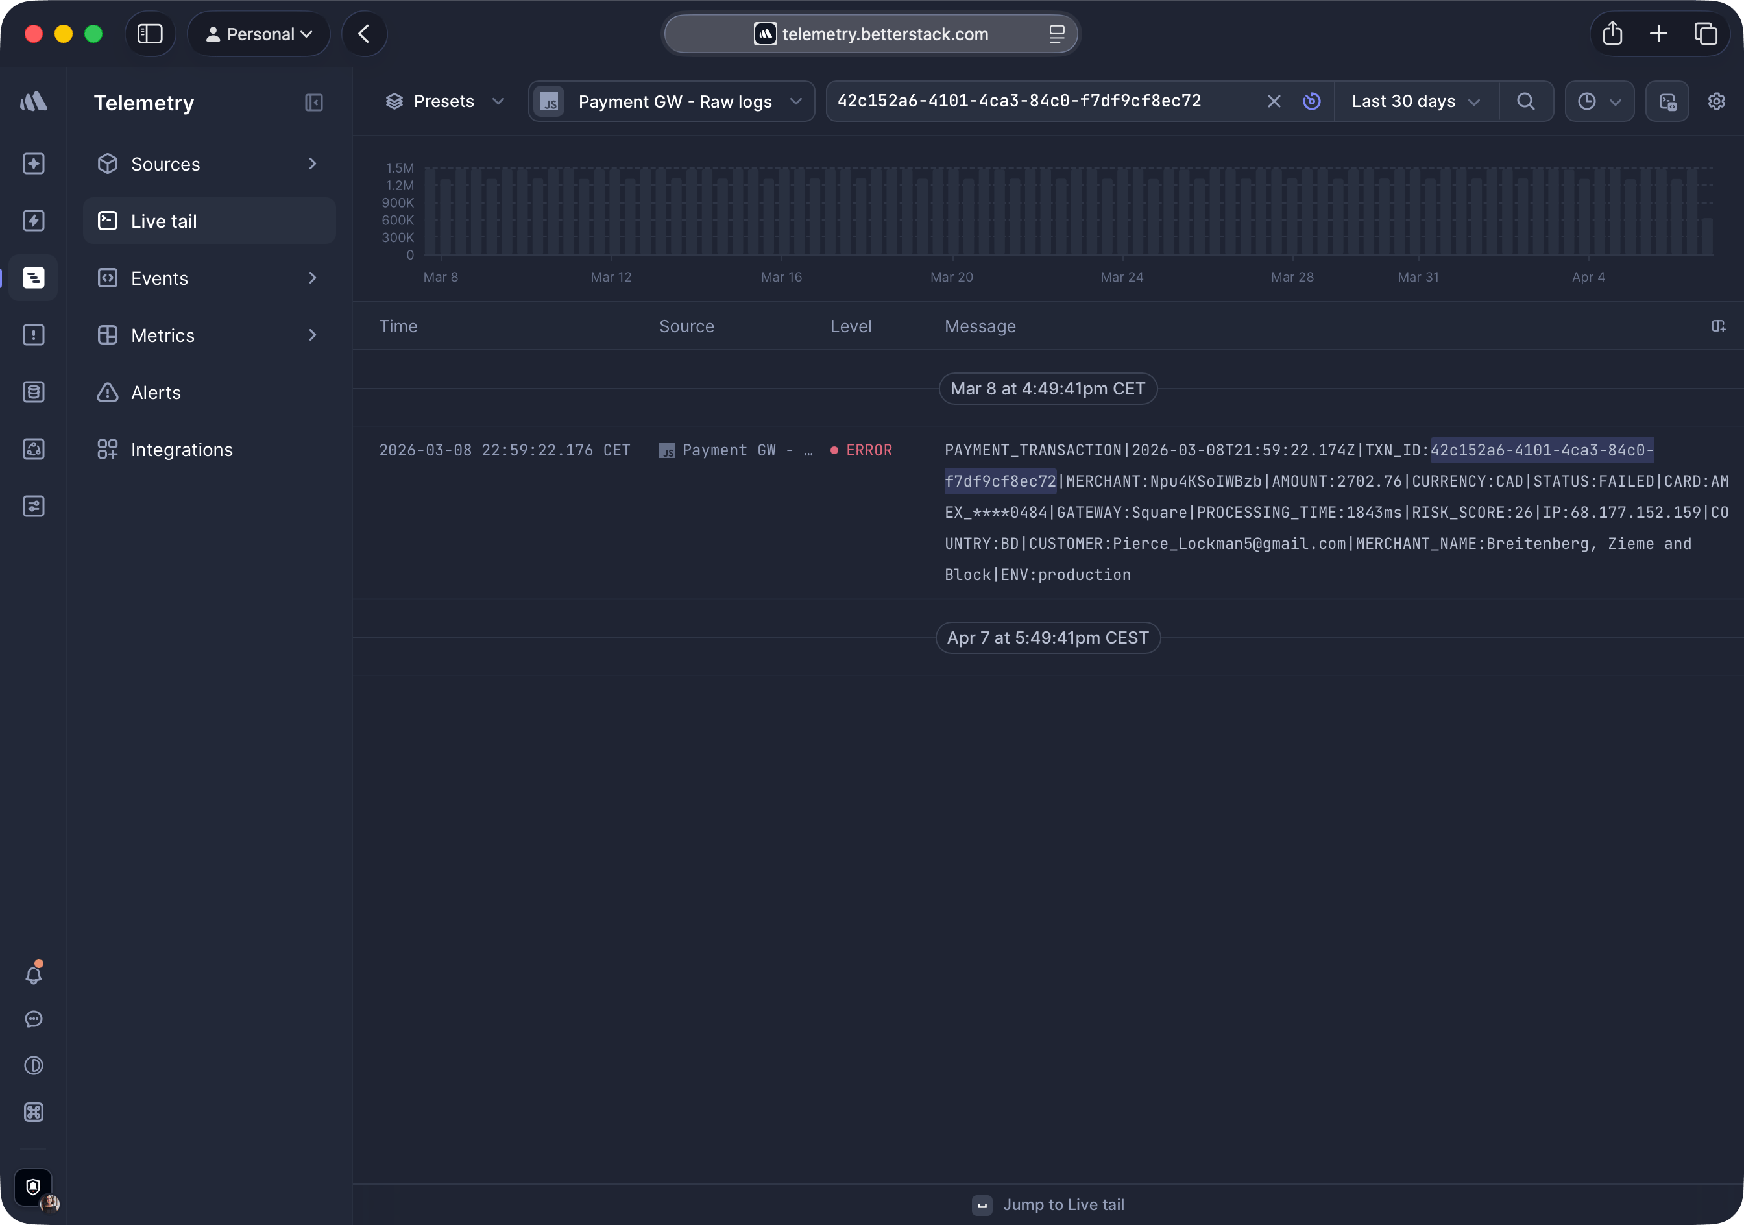The height and width of the screenshot is (1225, 1744).
Task: Open the notification bell at the bottom sidebar
Action: [34, 975]
